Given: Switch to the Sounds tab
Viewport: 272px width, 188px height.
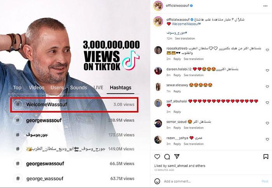Looking at the screenshot, I should (x=78, y=87).
